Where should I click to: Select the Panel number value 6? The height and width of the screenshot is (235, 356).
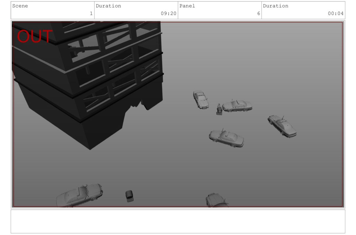pyautogui.click(x=259, y=14)
